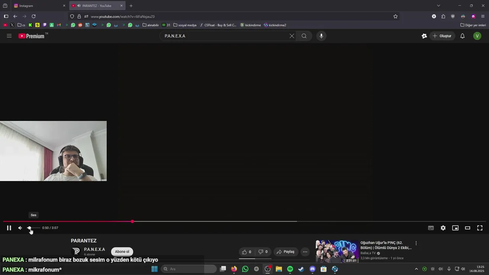
Task: Subscribe using the Abone ol button
Action: click(122, 252)
